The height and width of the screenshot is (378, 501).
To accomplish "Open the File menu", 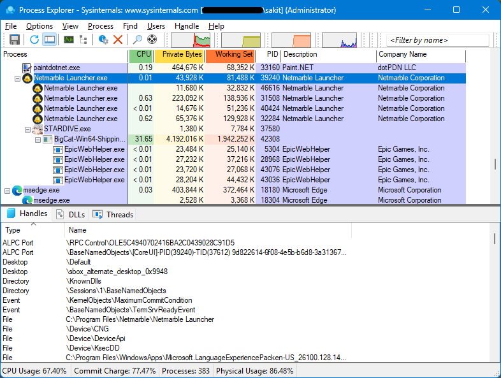I will [x=11, y=26].
